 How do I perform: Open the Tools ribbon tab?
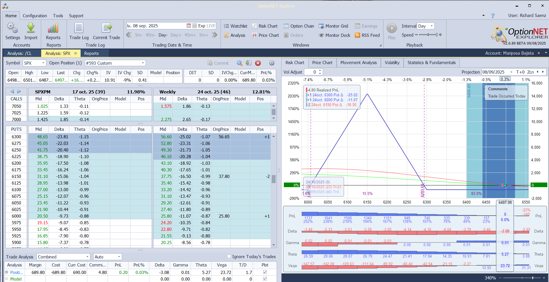(58, 16)
